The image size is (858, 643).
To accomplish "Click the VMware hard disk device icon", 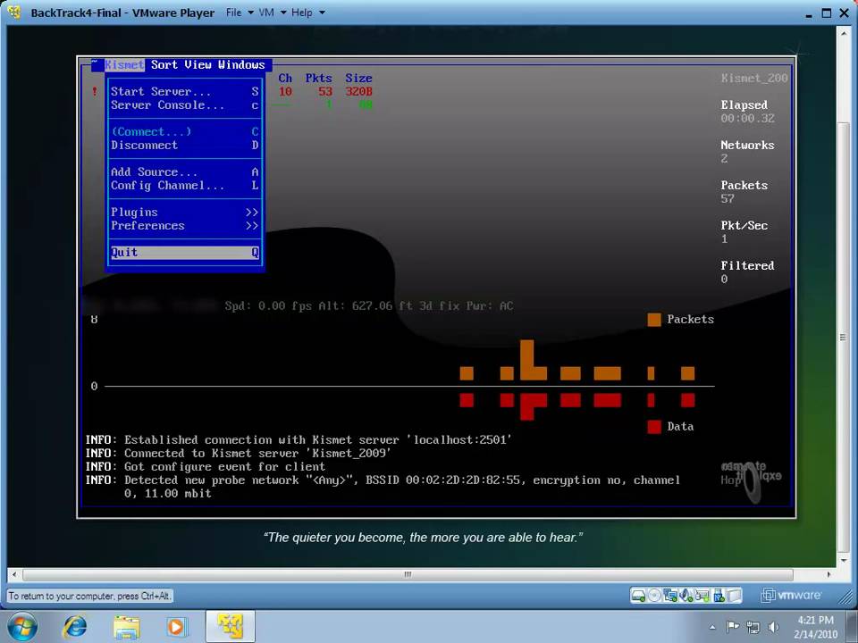I will tap(638, 596).
